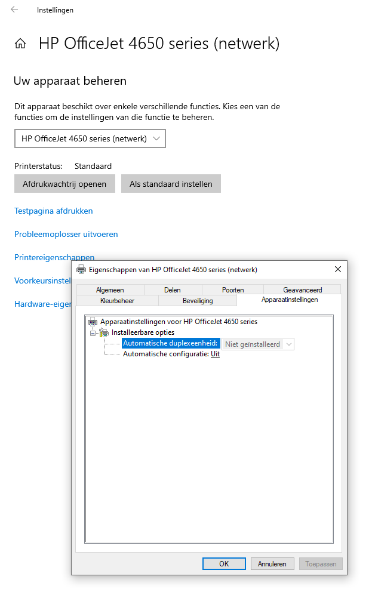Open the Poorten tab
This screenshot has height=601, width=372.
click(233, 290)
